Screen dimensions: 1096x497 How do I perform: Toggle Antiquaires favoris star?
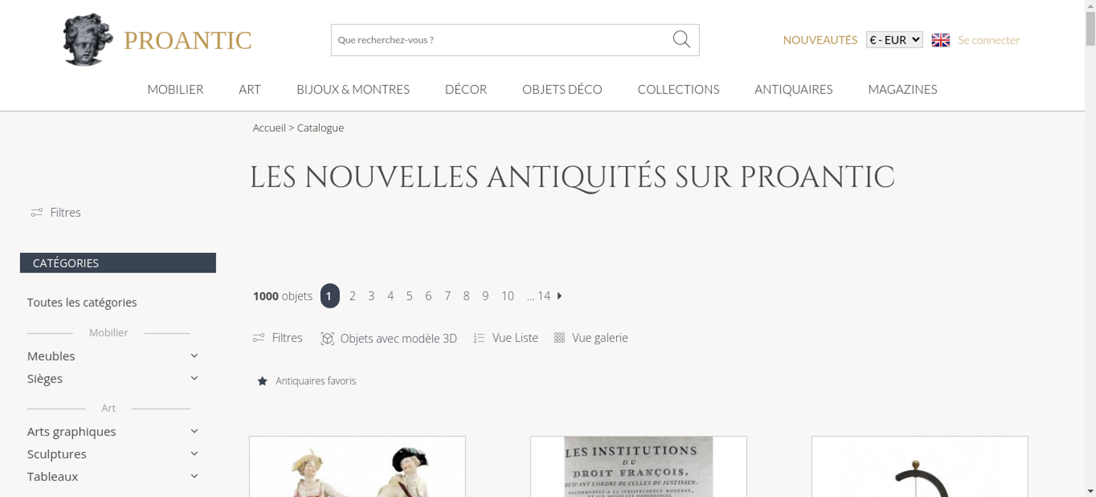point(262,381)
